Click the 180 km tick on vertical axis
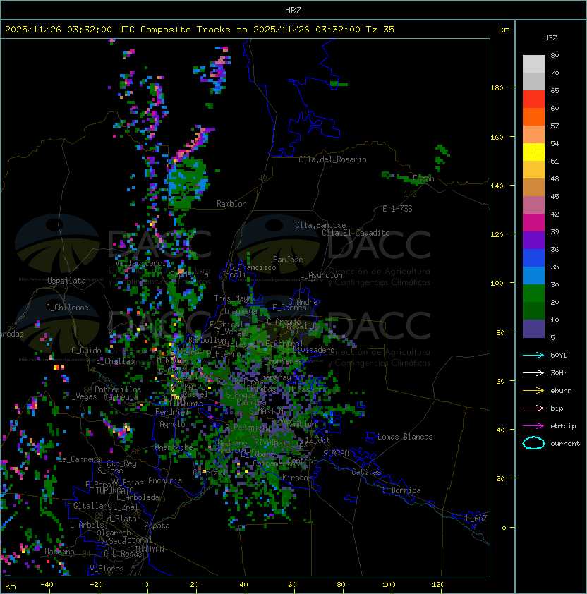The height and width of the screenshot is (594, 587). (x=497, y=88)
